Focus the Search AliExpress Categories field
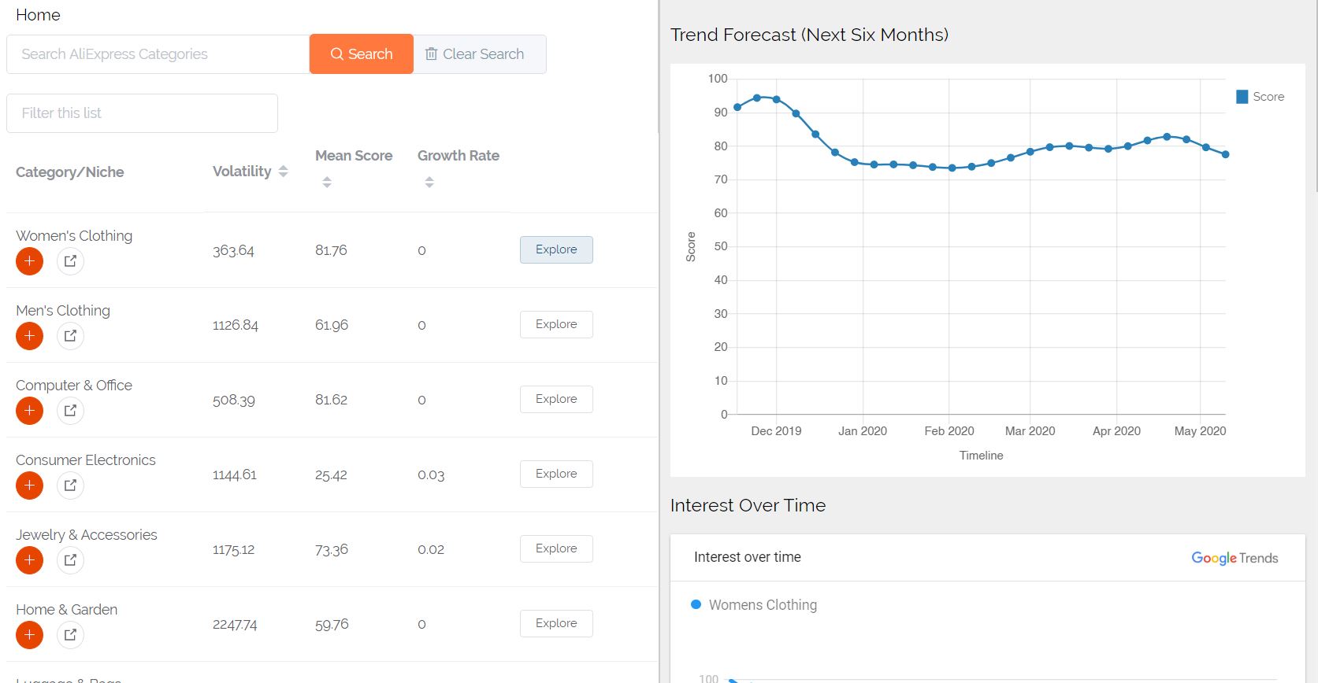Viewport: 1318px width, 683px height. [158, 54]
